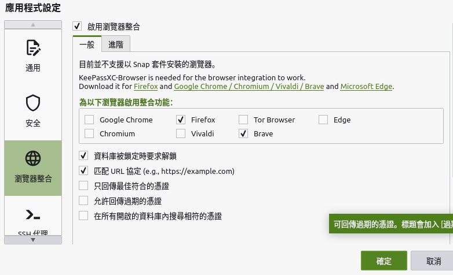Click the 確定 confirm button
This screenshot has width=453, height=275.
(x=383, y=261)
